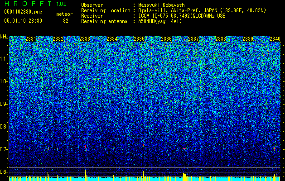
Task: Click the 2340 time marker
Action: (x=275, y=39)
